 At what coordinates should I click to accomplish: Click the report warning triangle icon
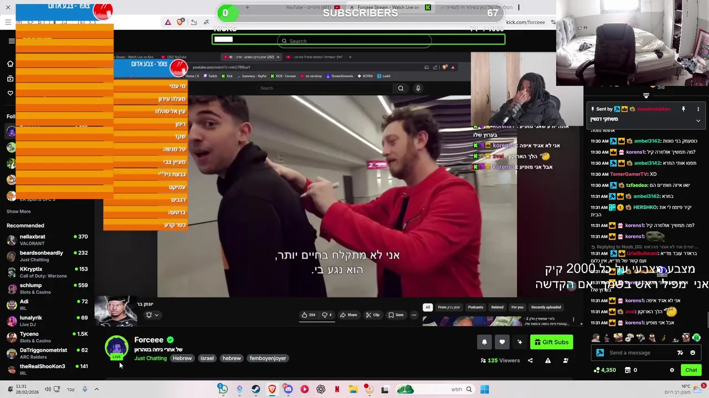(548, 360)
